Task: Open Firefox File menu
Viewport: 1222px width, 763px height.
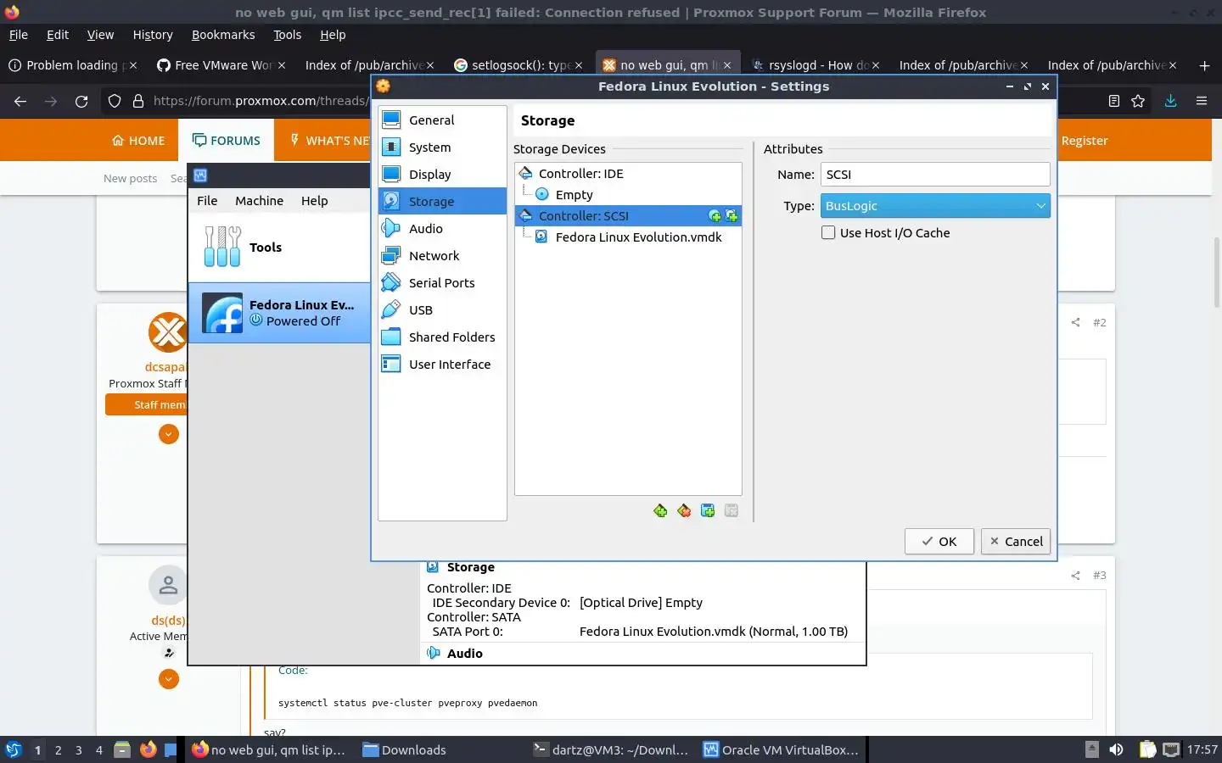Action: [x=19, y=35]
